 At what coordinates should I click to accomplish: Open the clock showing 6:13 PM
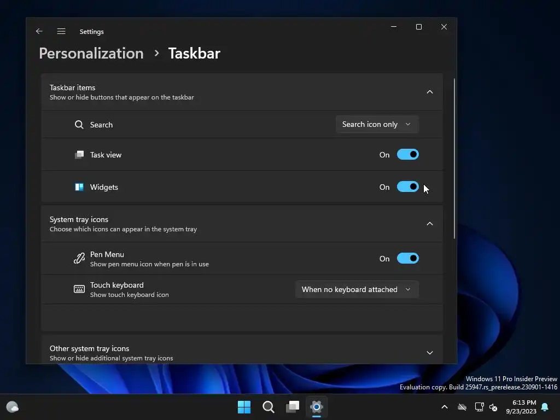(x=521, y=407)
